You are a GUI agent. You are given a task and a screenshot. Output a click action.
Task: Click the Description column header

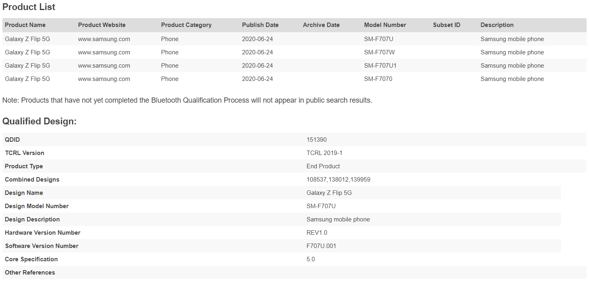pyautogui.click(x=497, y=25)
